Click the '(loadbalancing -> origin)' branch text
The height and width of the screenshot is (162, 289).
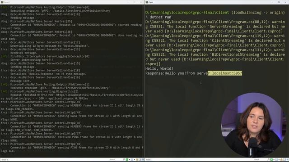pyautogui.click(x=258, y=13)
